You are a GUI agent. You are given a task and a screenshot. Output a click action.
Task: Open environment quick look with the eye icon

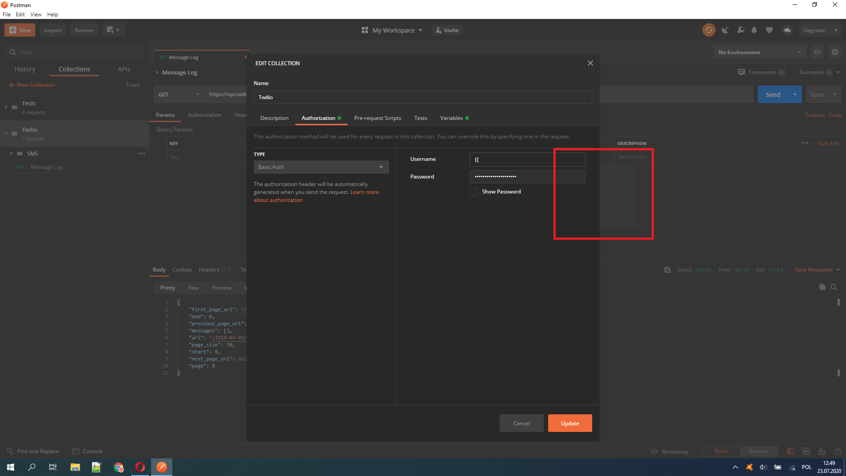click(x=817, y=52)
